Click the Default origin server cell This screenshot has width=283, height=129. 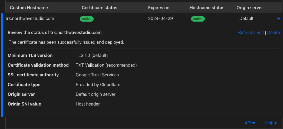(246, 19)
